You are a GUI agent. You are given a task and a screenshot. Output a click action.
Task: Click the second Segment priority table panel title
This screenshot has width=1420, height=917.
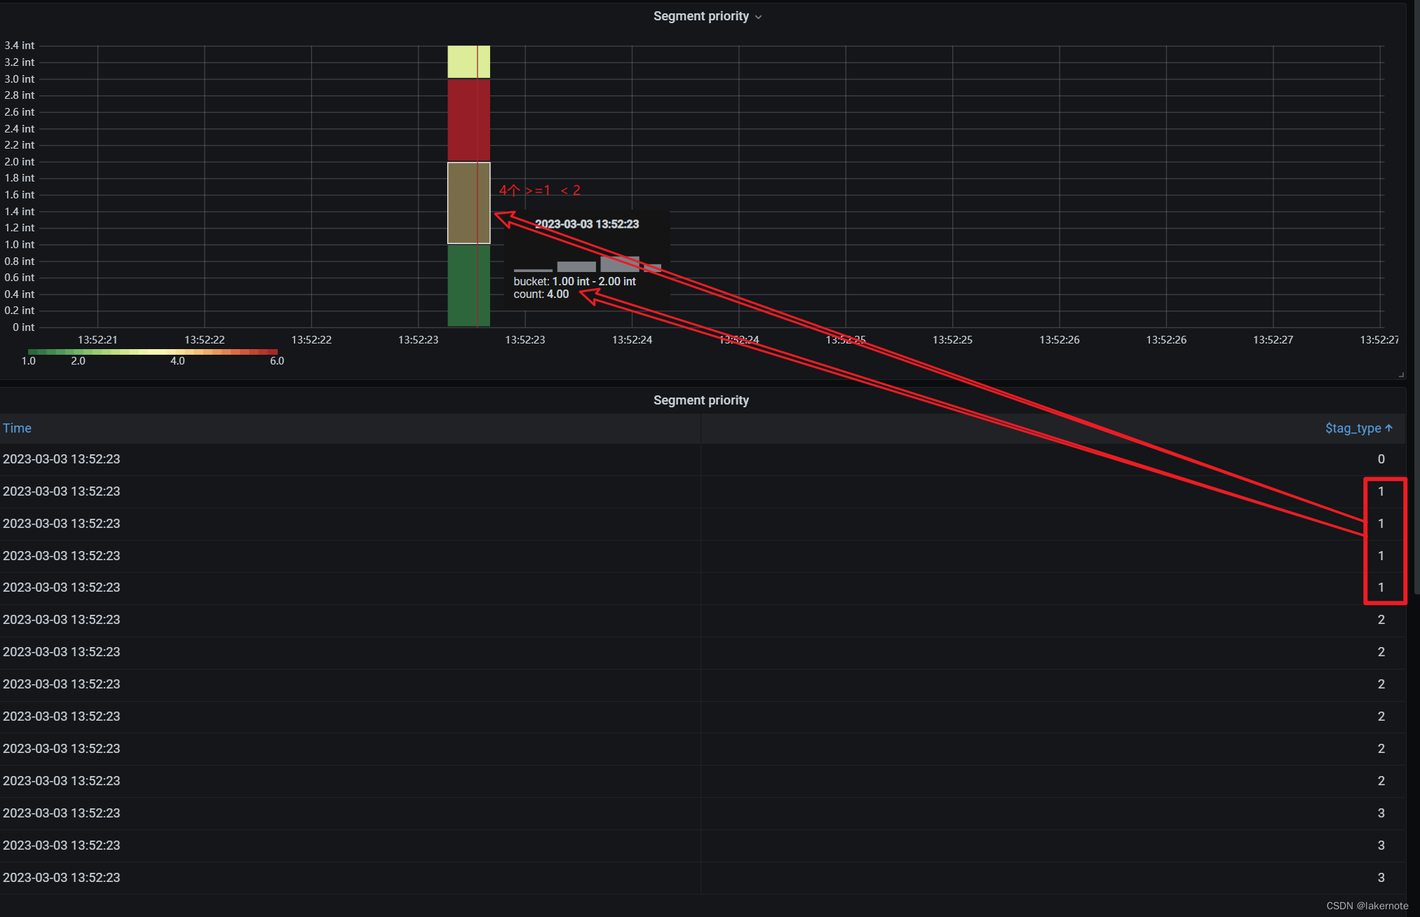tap(701, 400)
